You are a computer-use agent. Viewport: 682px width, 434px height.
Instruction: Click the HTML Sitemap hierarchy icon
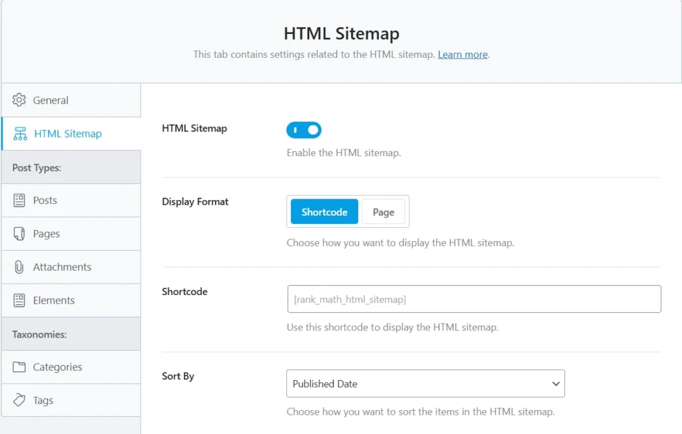point(20,134)
